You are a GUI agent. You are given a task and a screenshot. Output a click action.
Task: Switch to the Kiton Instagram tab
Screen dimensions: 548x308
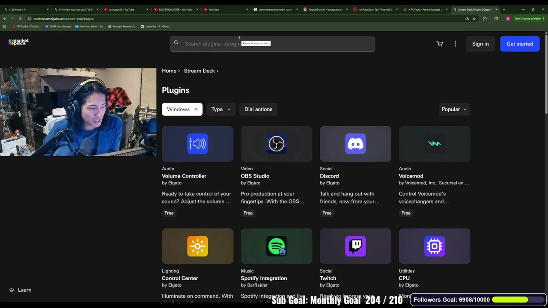pyautogui.click(x=325, y=9)
